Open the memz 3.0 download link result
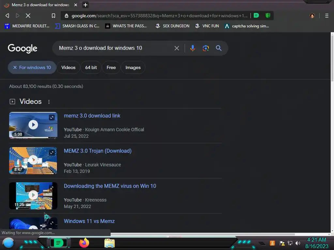Viewport: 334px width, 250px height. point(92,116)
